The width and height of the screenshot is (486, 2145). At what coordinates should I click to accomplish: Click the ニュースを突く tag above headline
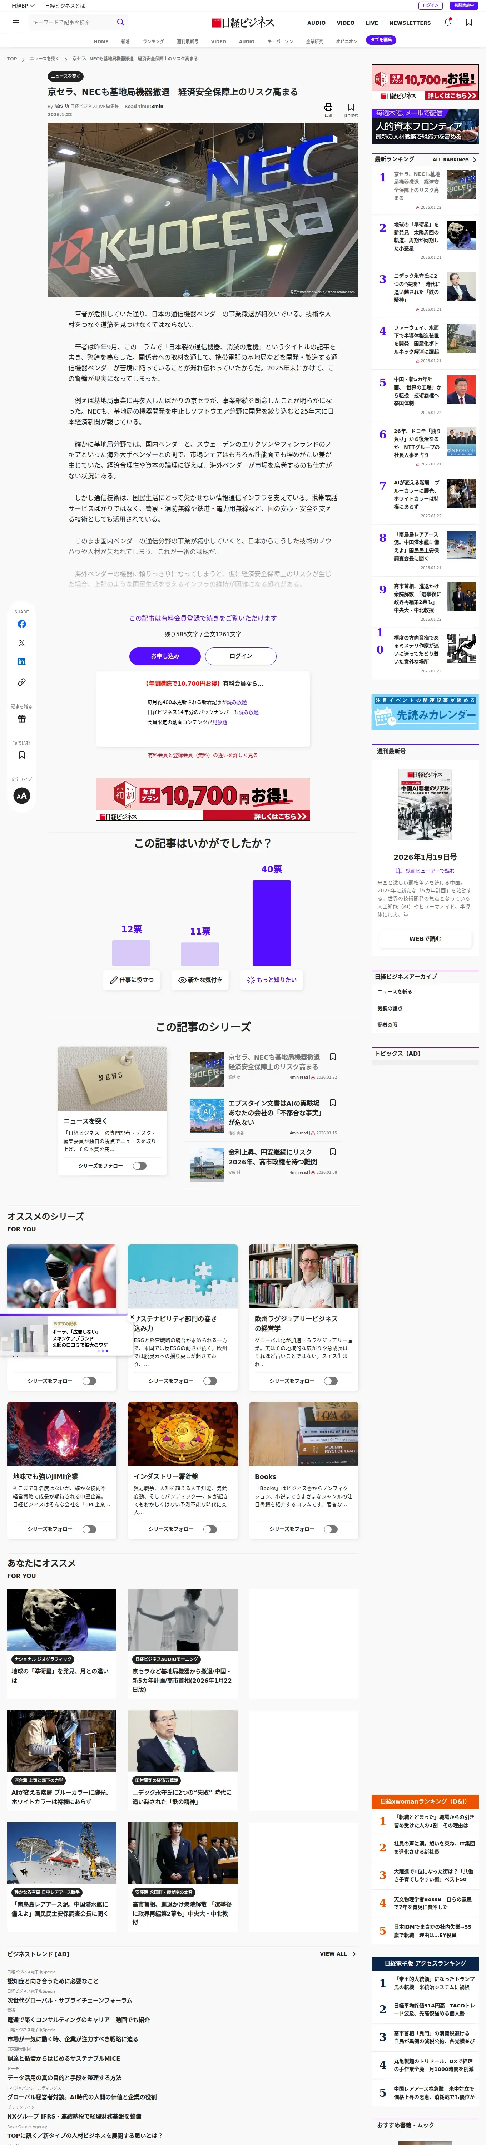(66, 76)
